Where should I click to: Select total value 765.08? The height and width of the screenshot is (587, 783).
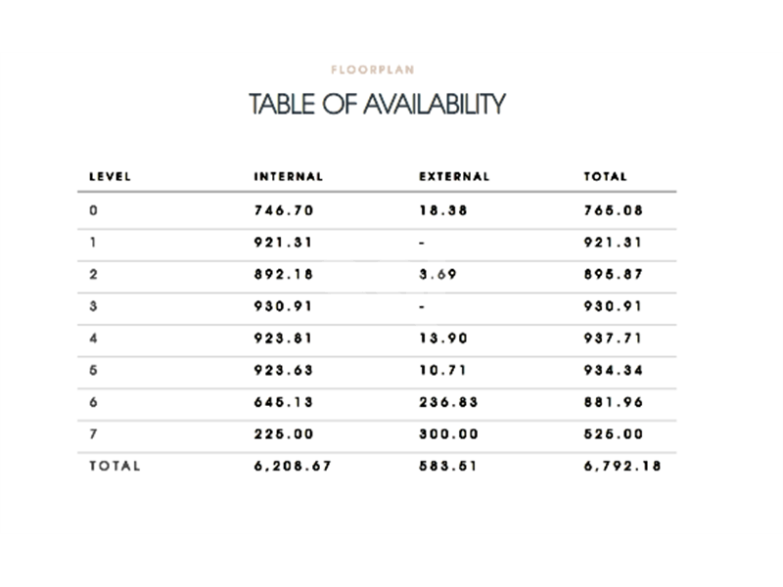pyautogui.click(x=614, y=210)
